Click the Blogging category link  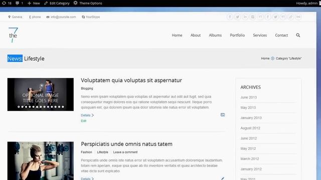click(x=87, y=88)
